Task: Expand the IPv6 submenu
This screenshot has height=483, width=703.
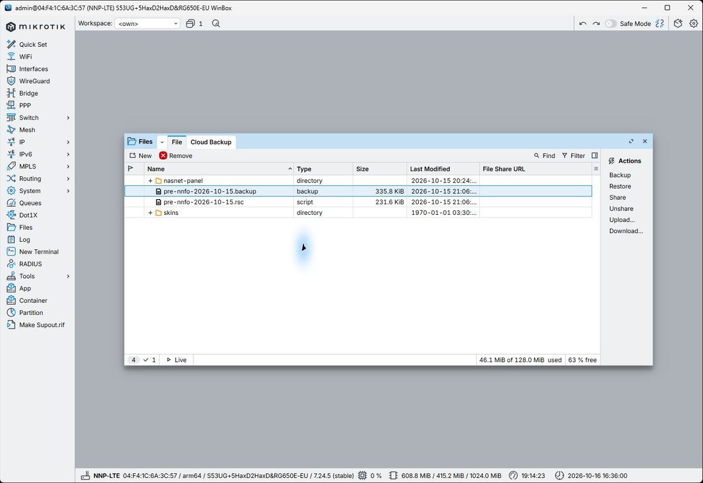Action: (68, 155)
